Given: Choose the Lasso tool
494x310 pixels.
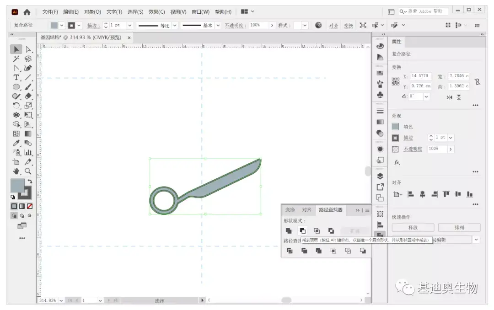Looking at the screenshot, I should click(x=28, y=59).
